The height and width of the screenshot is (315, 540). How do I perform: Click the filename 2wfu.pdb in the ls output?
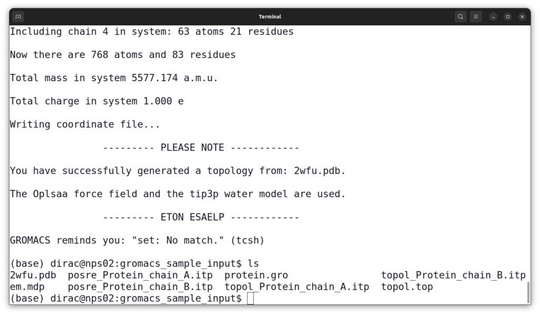[33, 275]
